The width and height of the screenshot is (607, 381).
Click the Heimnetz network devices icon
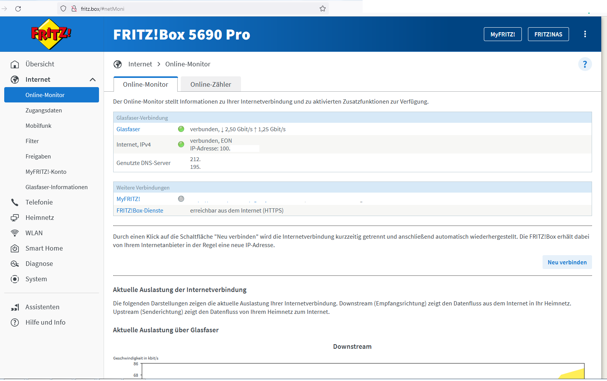(15, 218)
